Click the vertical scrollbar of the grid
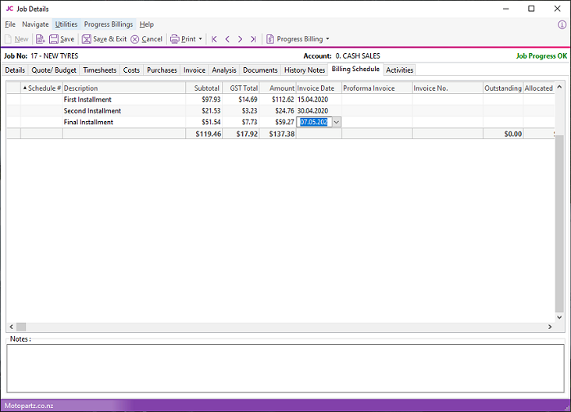Screen dimensions: 571x412 tap(559, 219)
